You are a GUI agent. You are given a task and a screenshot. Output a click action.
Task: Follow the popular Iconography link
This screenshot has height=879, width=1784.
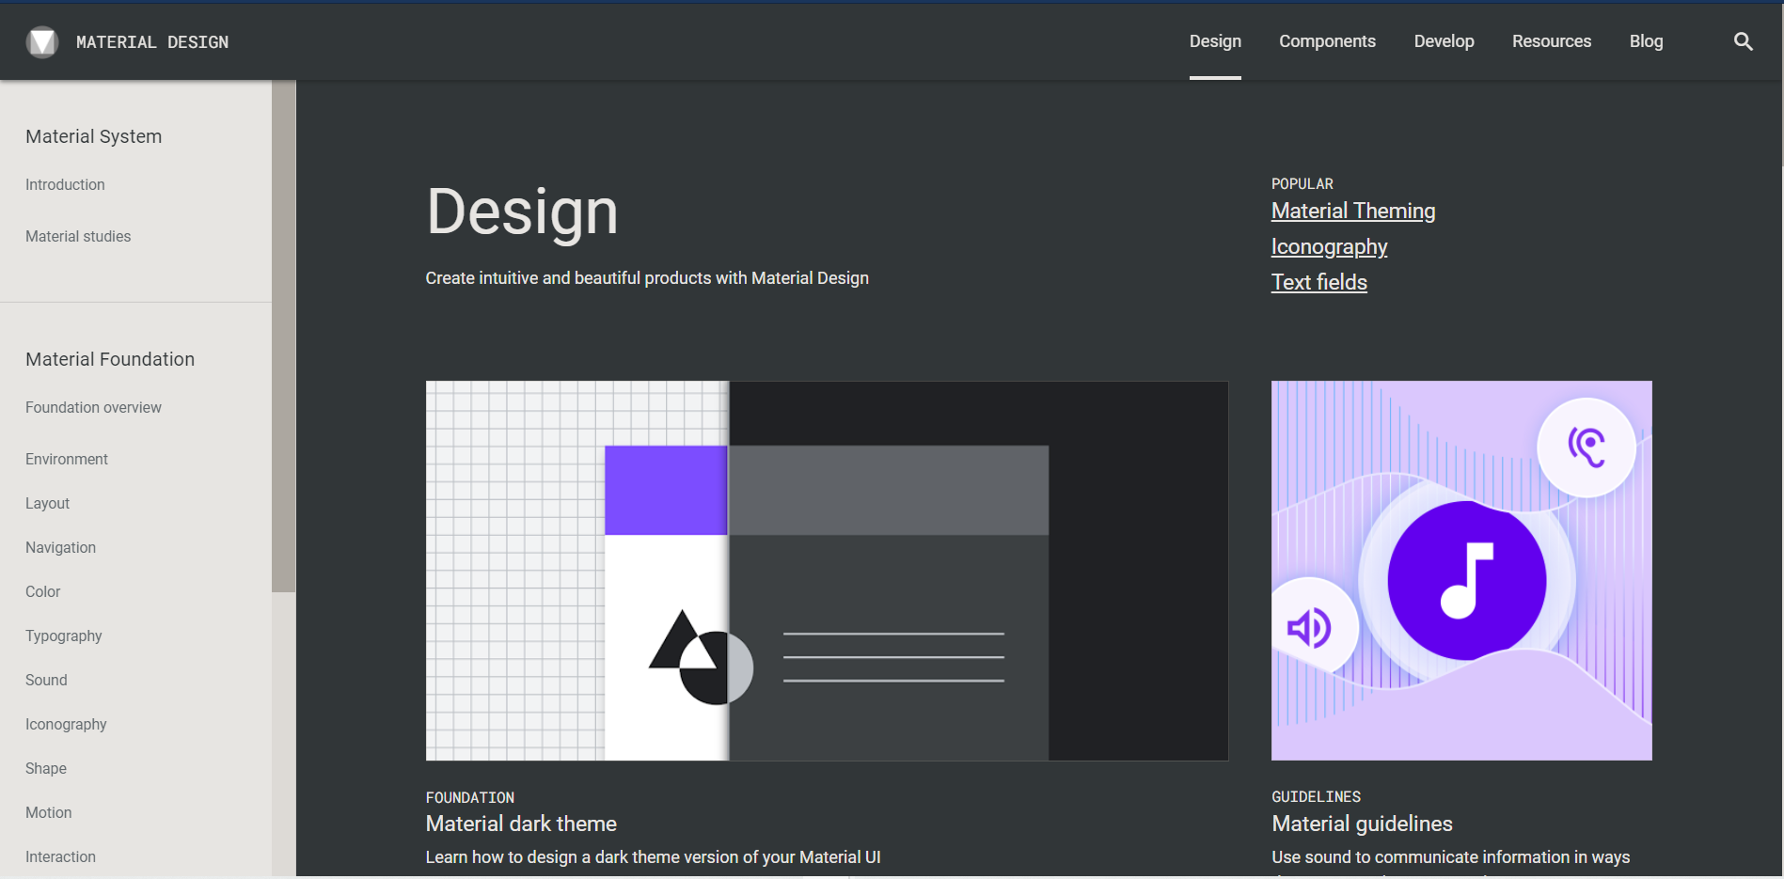click(x=1329, y=246)
